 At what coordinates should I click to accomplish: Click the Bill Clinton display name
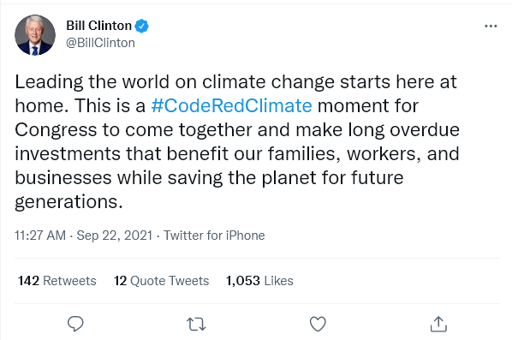point(99,26)
